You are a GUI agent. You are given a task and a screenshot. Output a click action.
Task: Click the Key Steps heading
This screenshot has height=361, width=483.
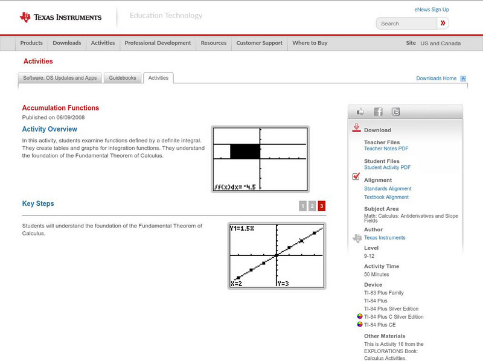[x=38, y=203]
